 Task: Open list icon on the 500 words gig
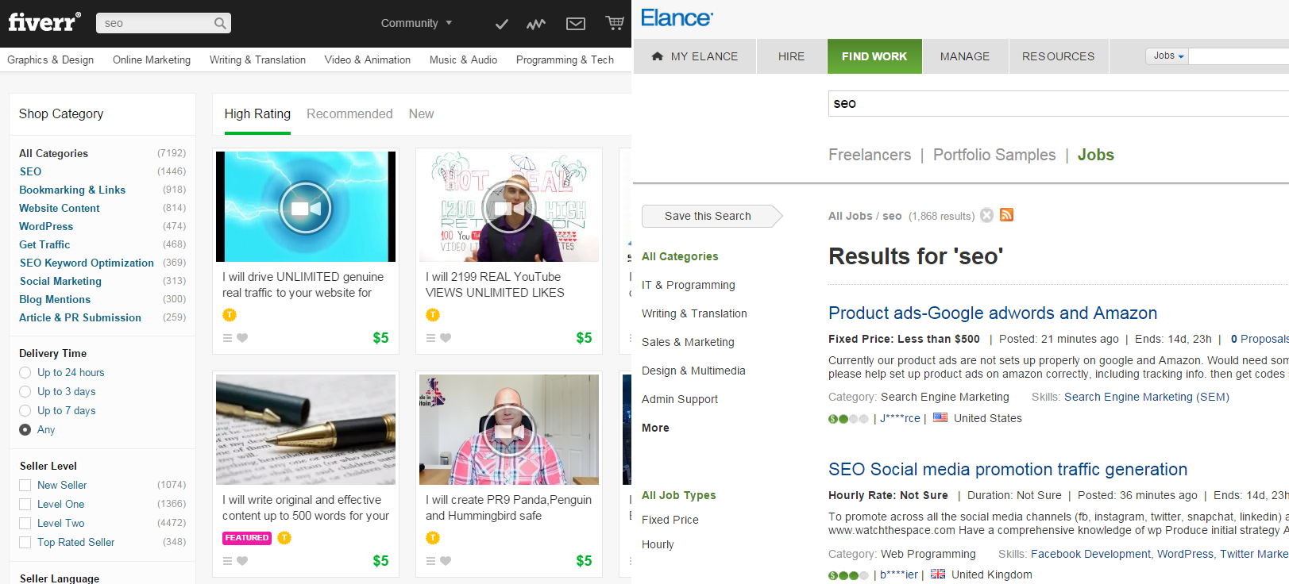(228, 561)
